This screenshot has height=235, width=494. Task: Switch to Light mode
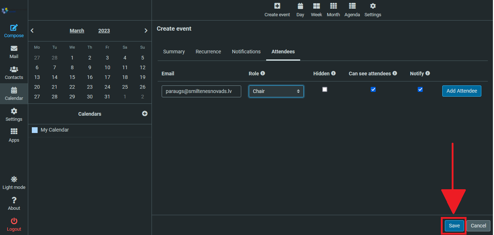[14, 183]
